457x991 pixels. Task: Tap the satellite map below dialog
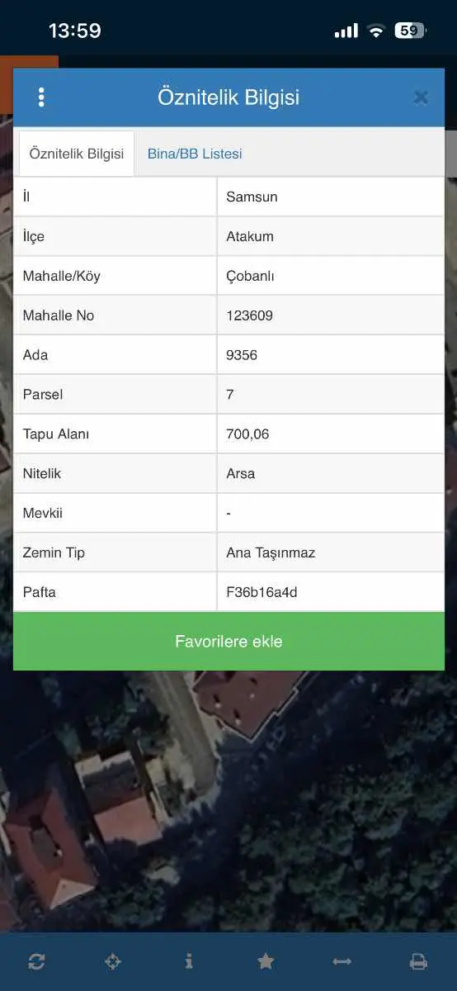click(228, 801)
